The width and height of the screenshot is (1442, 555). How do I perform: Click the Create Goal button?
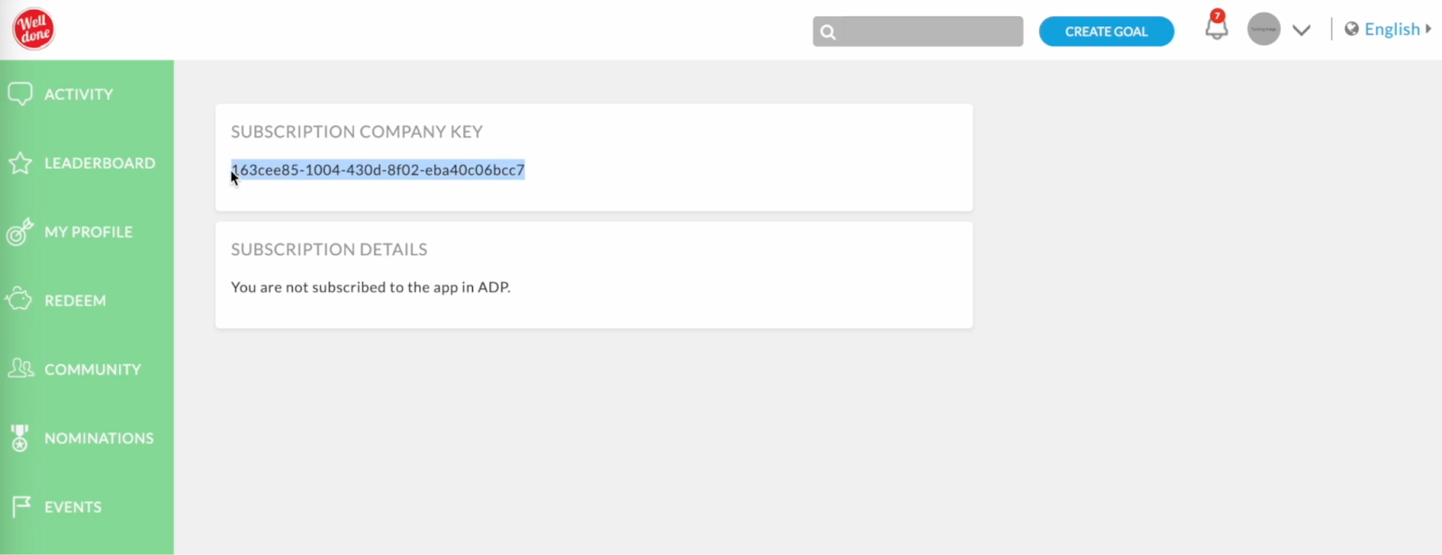click(x=1107, y=32)
